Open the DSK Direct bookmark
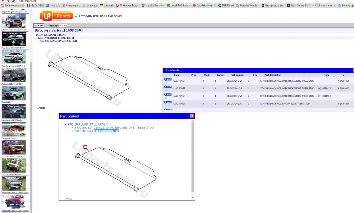The image size is (354, 213). (226, 6)
